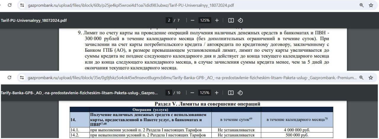
Task: Click the magnifier zoom icon in the Tarify-Banka-GPB address bar
Action: point(362,77)
